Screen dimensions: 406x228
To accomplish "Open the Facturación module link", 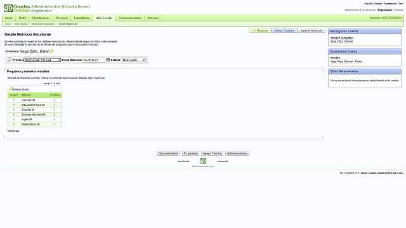I will coord(369,10).
